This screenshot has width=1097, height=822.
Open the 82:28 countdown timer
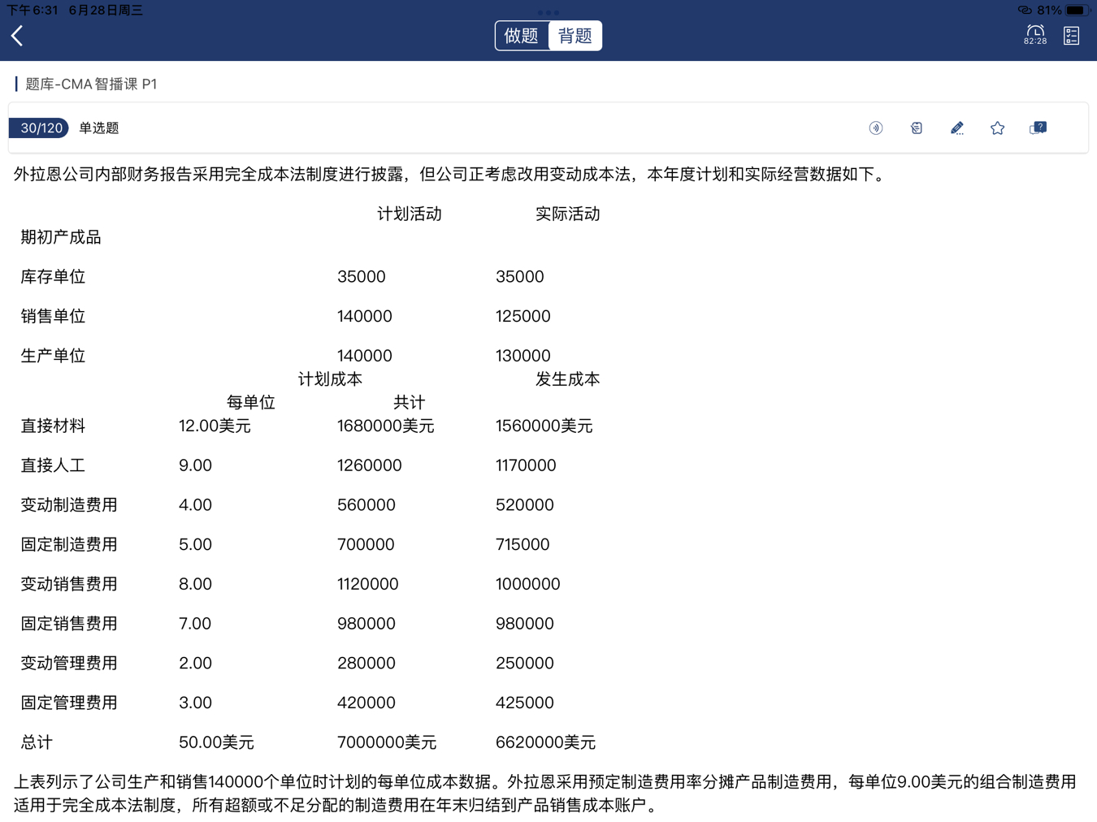[x=1034, y=35]
